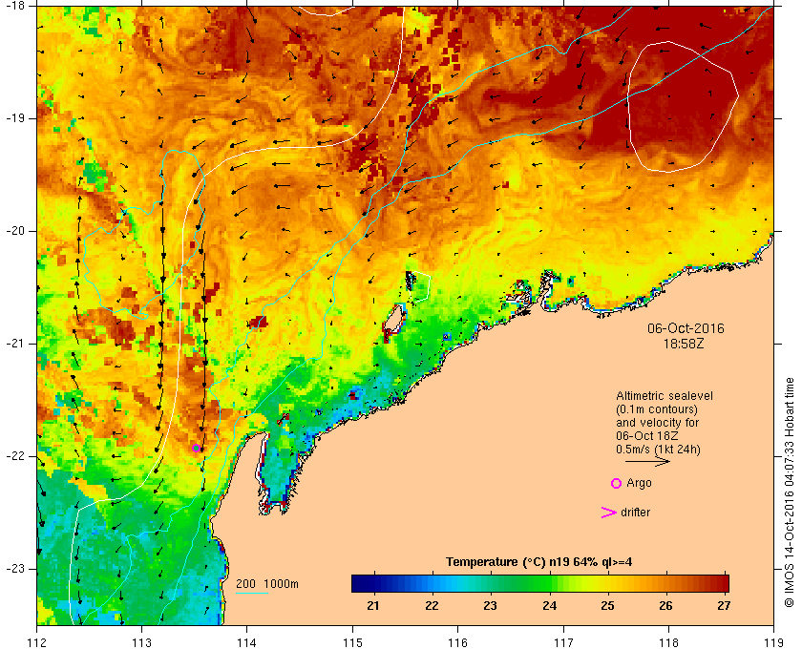Click the 'Altimetric sealevel' legend text
The width and height of the screenshot is (802, 649).
pyautogui.click(x=665, y=396)
